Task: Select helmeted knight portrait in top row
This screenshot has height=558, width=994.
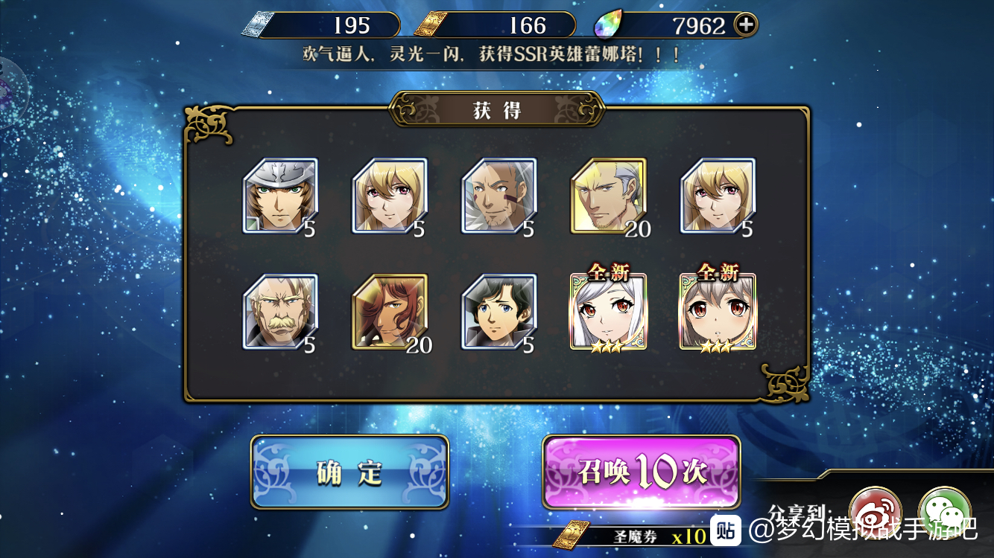Action: click(280, 196)
